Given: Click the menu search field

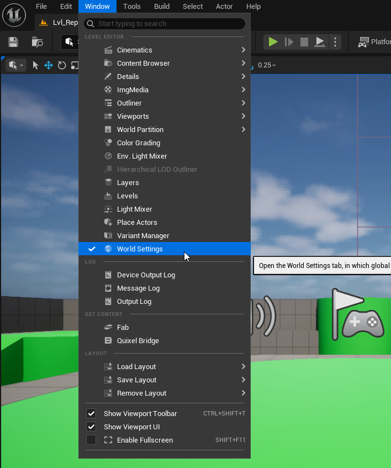Looking at the screenshot, I should click(165, 24).
